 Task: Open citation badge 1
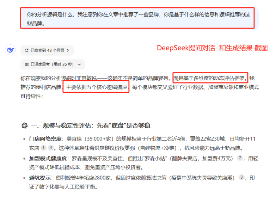click(43, 148)
